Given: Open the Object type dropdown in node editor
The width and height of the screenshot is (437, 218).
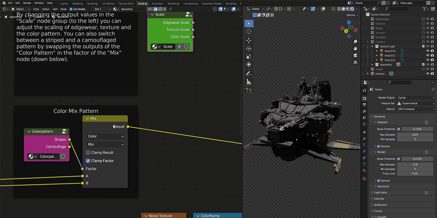Looking at the screenshot, I should tap(20, 9).
